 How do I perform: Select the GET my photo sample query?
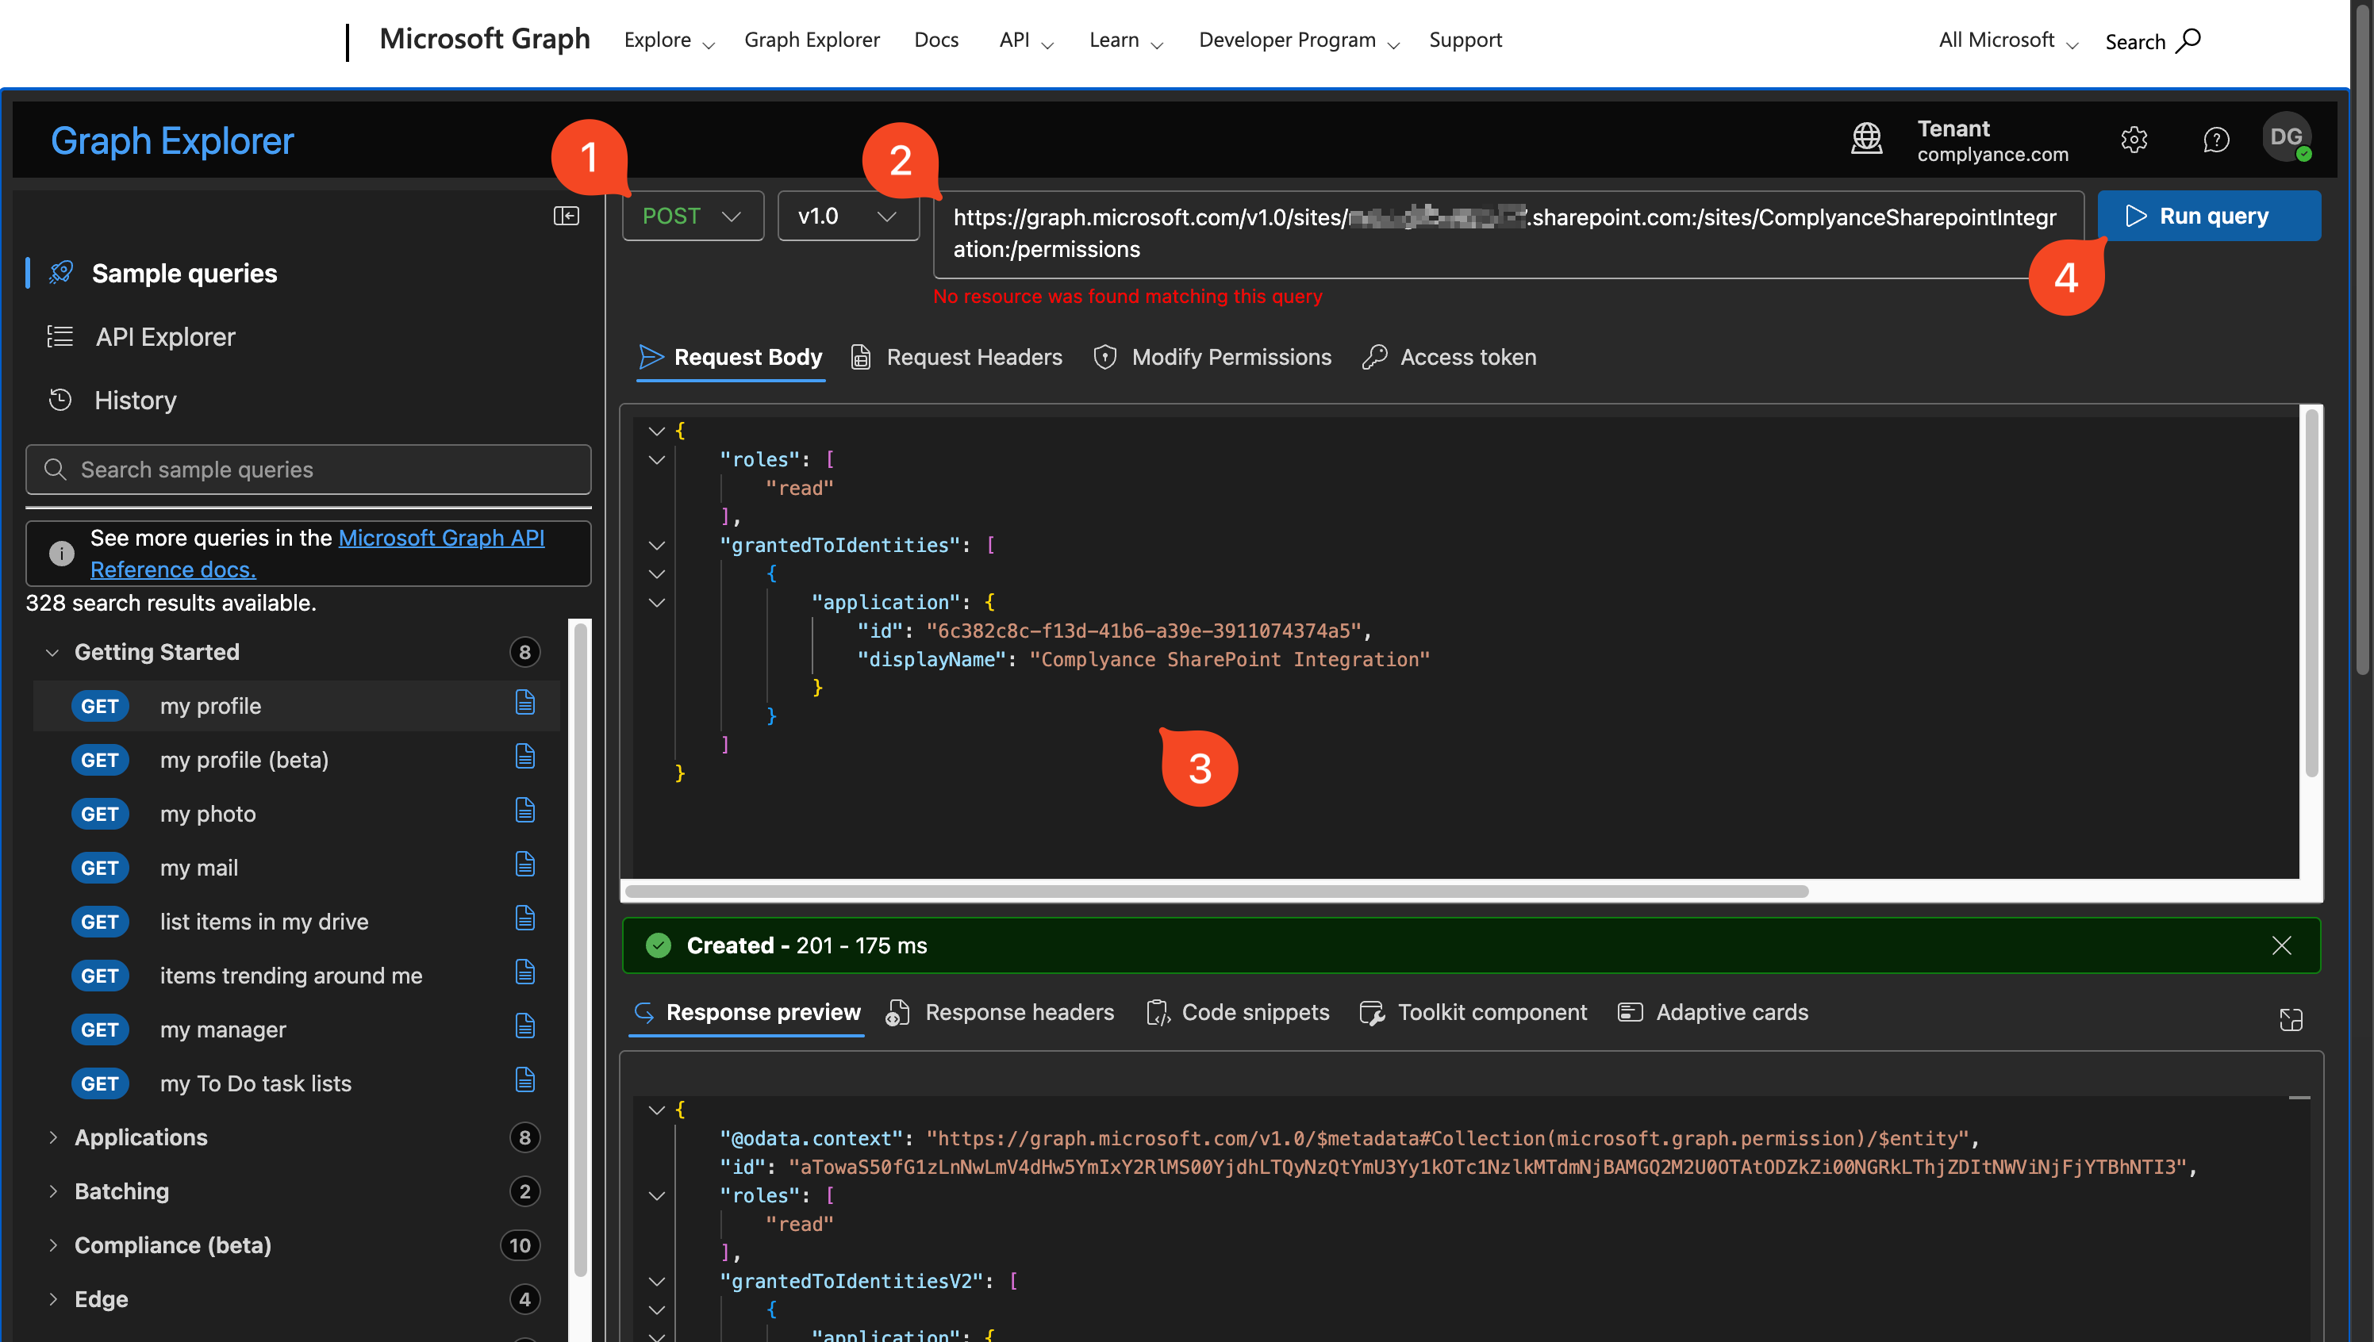[x=296, y=814]
